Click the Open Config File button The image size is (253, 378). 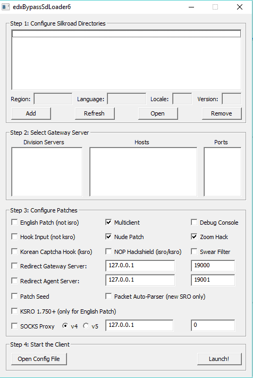(x=39, y=359)
